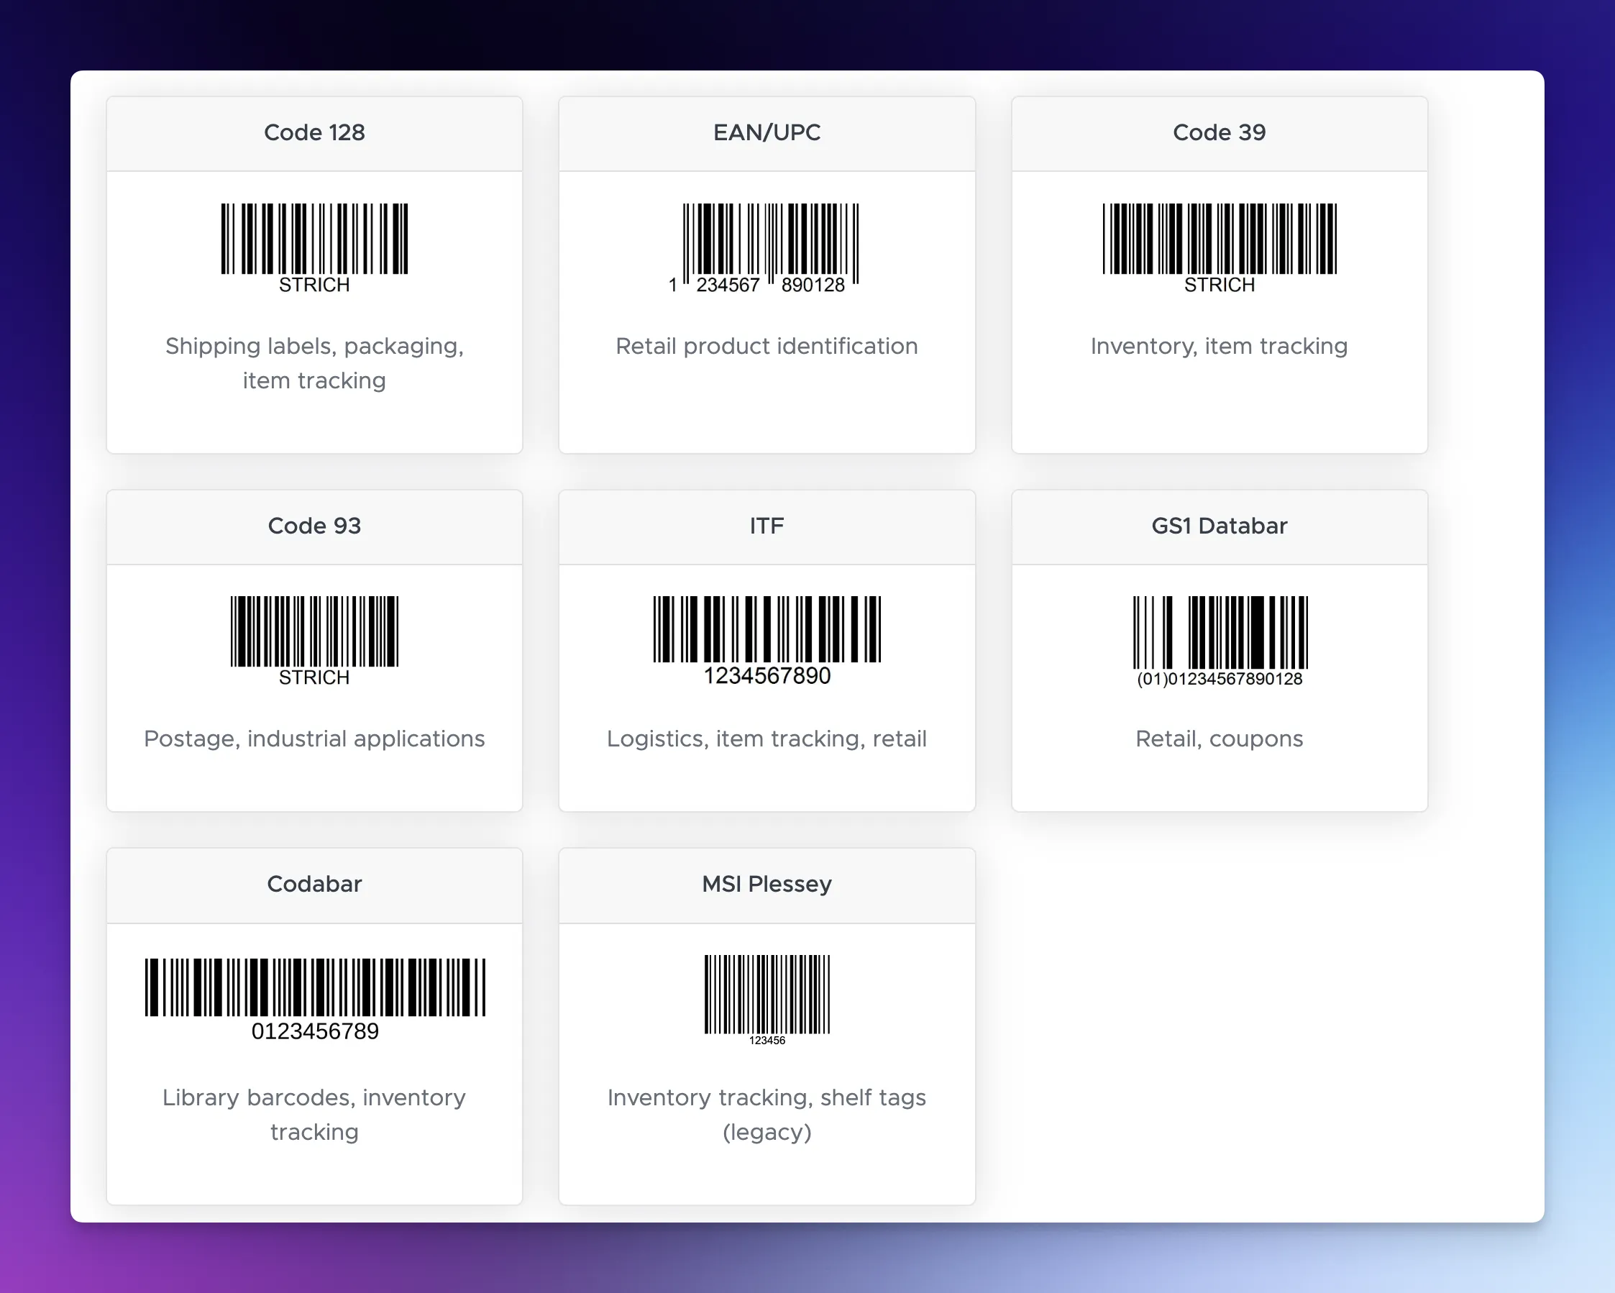
Task: Open the GS1 Databar card header
Action: 1219,526
